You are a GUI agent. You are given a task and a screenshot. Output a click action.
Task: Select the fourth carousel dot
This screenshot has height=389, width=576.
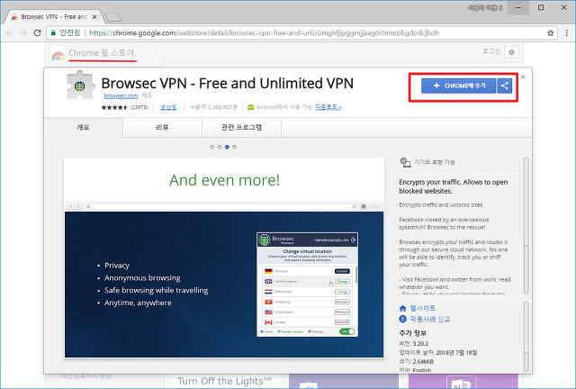(234, 147)
